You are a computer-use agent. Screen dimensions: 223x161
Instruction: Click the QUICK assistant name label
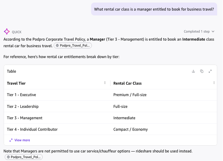click(17, 32)
